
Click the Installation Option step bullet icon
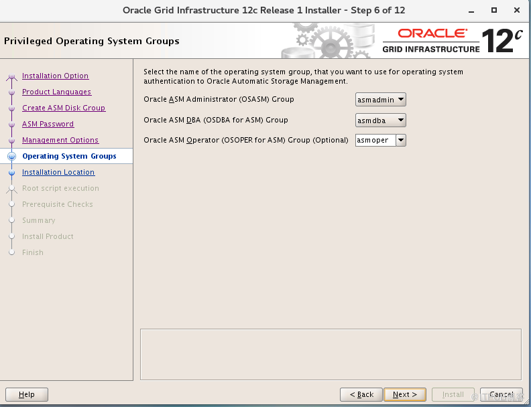tap(12, 76)
